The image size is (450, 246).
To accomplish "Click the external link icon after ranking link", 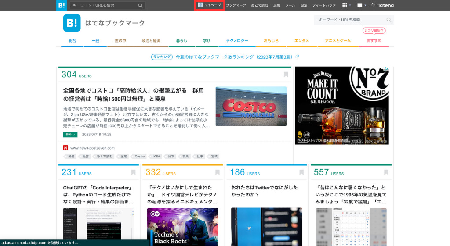I will coord(297,57).
